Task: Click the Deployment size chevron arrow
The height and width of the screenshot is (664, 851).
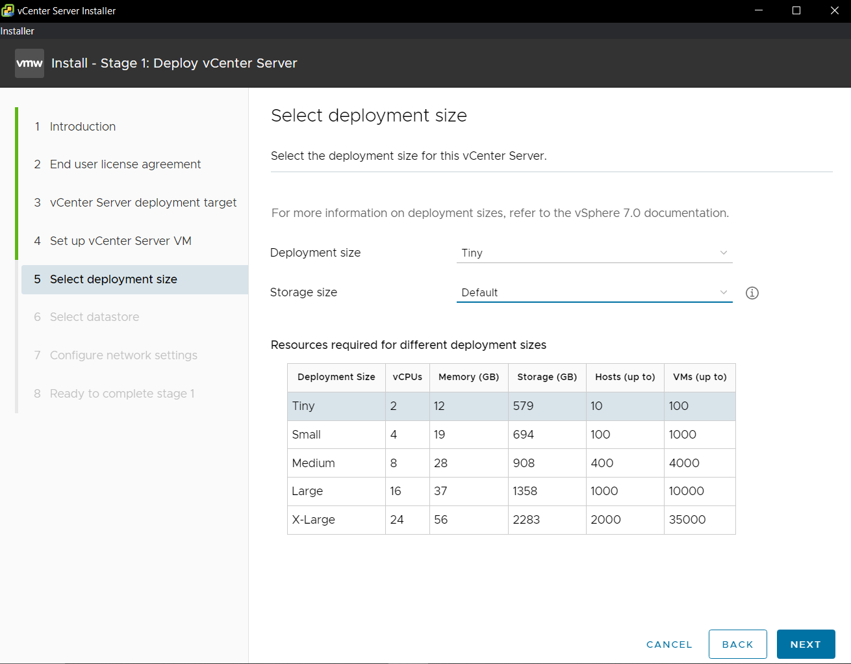Action: point(724,253)
